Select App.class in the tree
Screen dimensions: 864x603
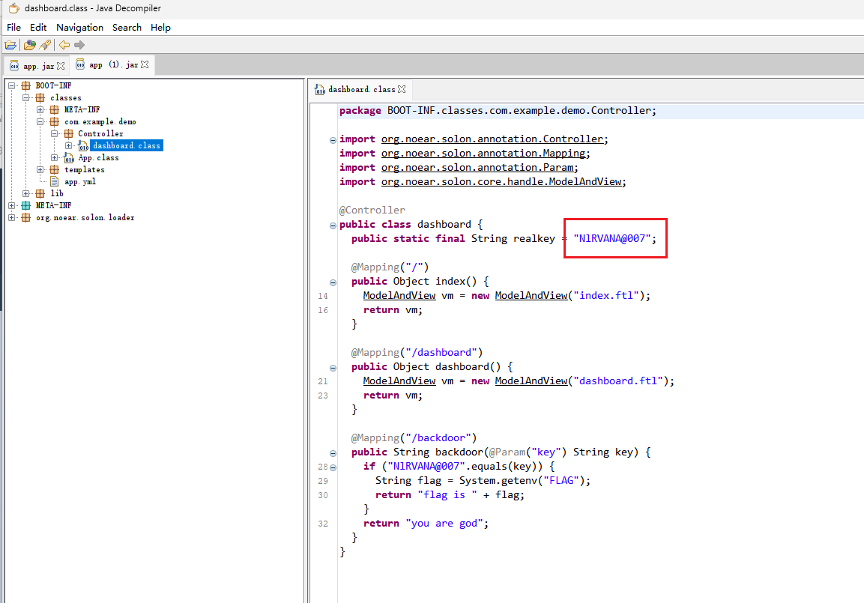coord(99,158)
